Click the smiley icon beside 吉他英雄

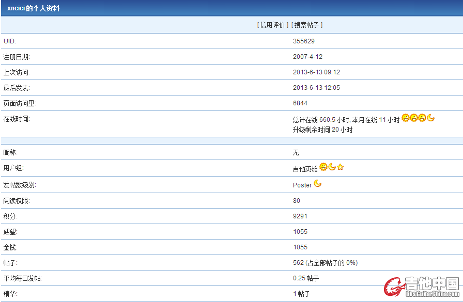click(x=323, y=167)
